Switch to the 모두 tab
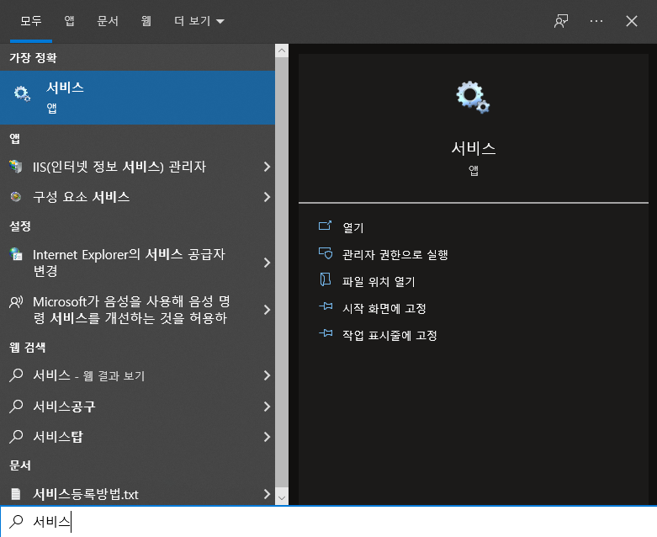 pyautogui.click(x=31, y=21)
